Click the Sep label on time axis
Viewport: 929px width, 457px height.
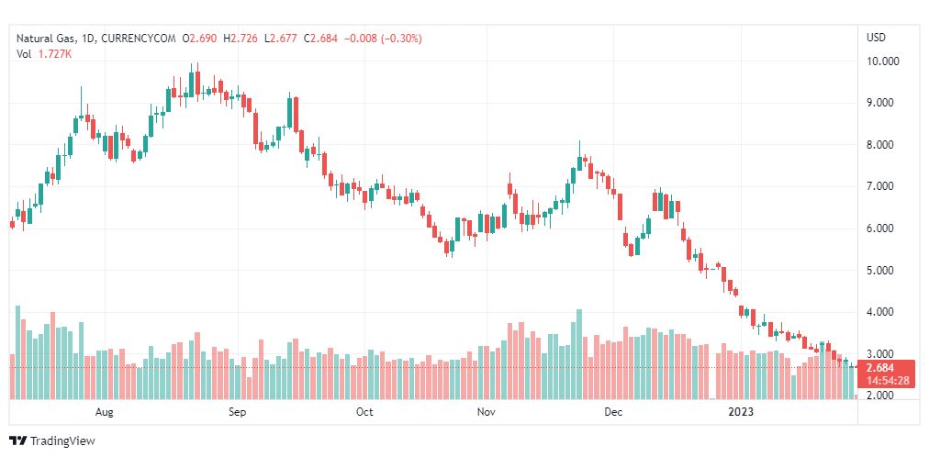pyautogui.click(x=237, y=411)
